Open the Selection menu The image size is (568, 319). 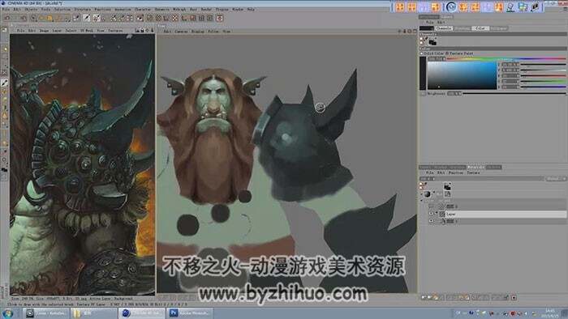[x=62, y=10]
